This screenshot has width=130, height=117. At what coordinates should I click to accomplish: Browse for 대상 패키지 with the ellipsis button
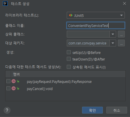coord(121,43)
